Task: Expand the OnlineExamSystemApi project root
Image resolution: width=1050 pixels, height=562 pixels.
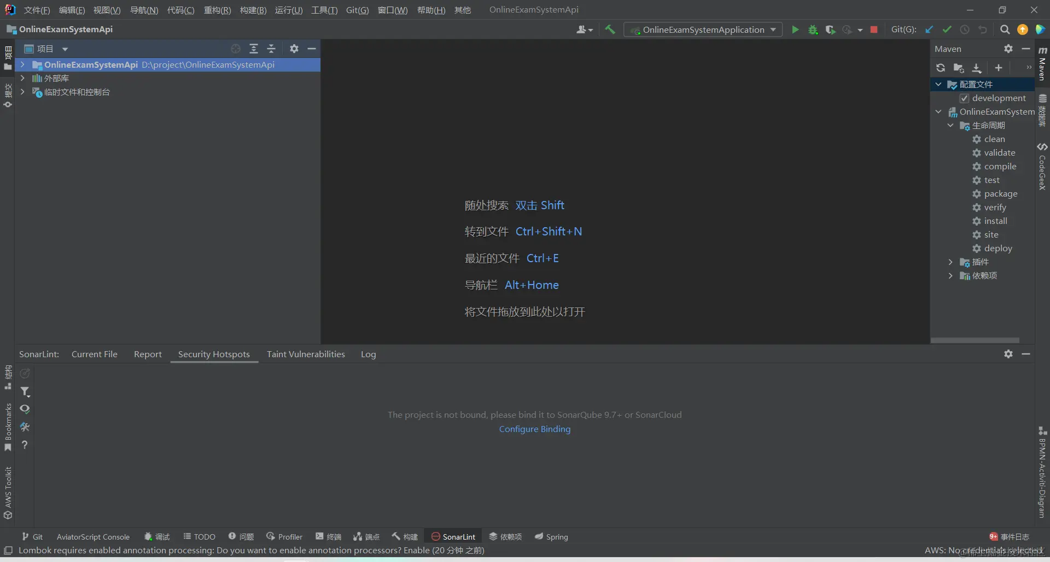Action: (x=22, y=64)
